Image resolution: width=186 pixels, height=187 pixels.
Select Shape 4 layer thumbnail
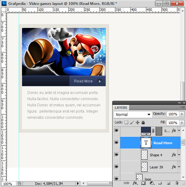[144, 155]
